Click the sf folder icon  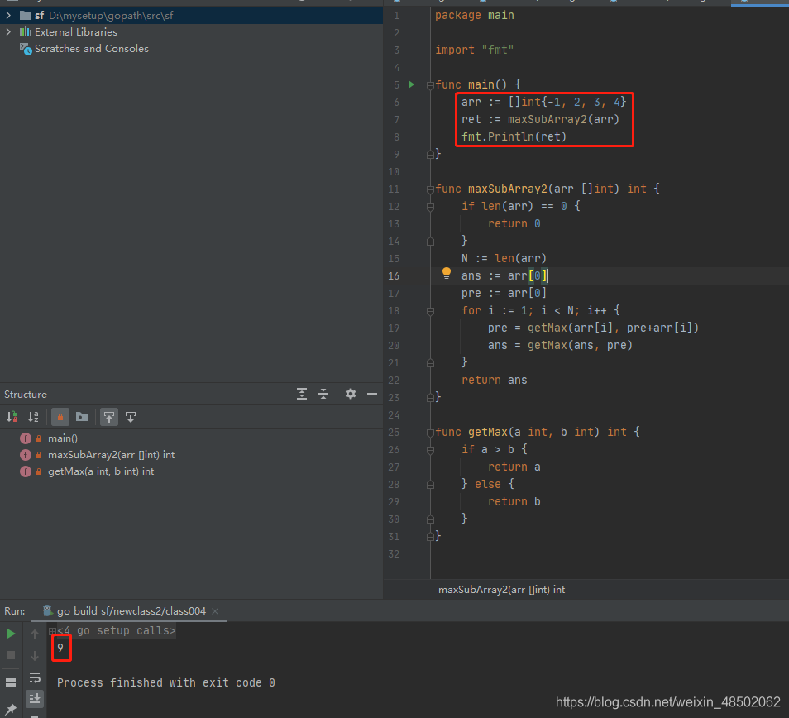coord(25,15)
